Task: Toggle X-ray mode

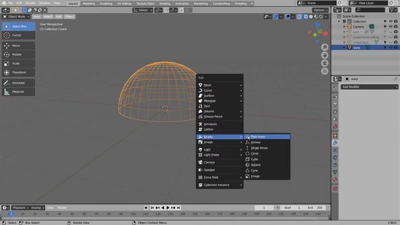Action: coord(299,17)
